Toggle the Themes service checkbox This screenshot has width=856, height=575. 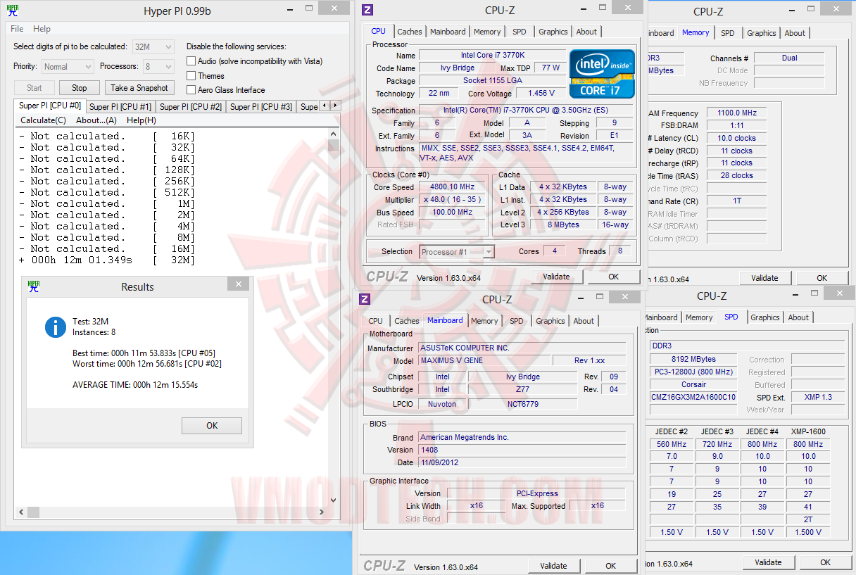[191, 75]
